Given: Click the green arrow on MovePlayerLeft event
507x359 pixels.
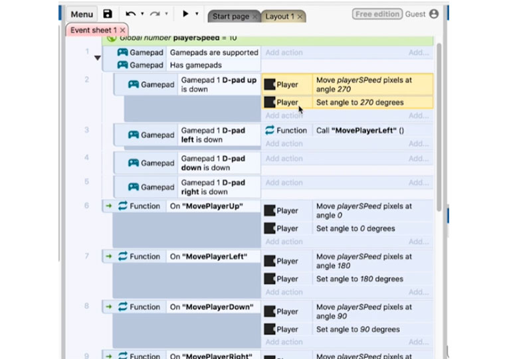Looking at the screenshot, I should tap(109, 256).
